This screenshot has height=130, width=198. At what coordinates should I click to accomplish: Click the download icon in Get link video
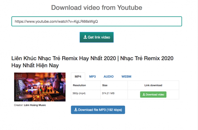(85, 37)
